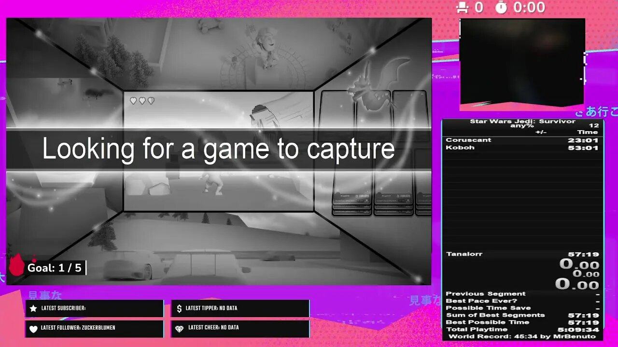Viewport: 618px width, 347px height.
Task: Click the 'Looking for a game to capture' banner
Action: pos(219,149)
